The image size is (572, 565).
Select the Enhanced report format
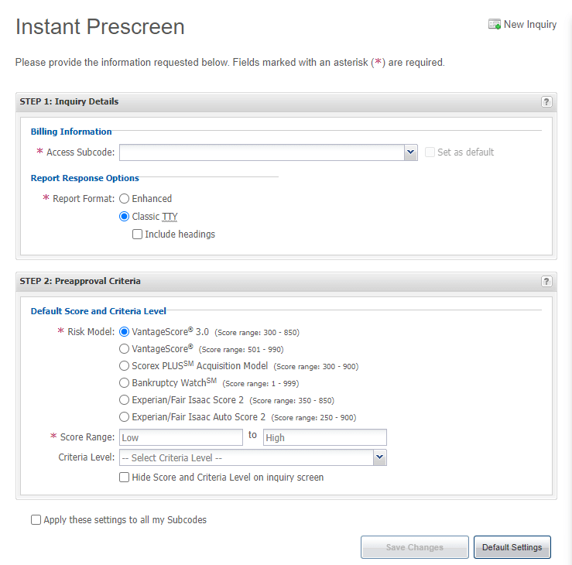point(124,199)
